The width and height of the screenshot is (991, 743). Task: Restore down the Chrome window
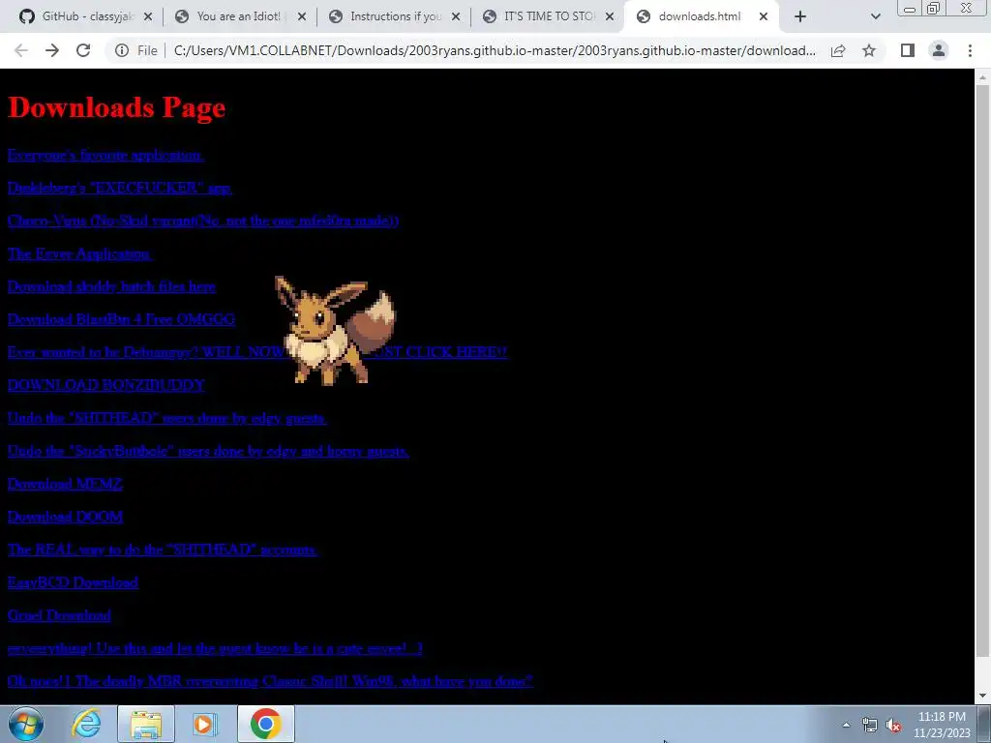coord(934,8)
